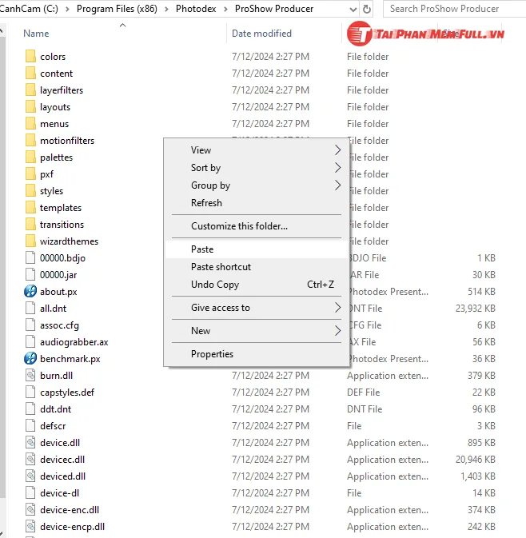The image size is (526, 538).
Task: Click the all.dnt file icon
Action: point(30,308)
